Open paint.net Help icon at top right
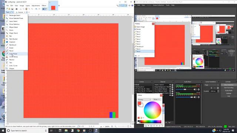Viewport: 237px width, 133px height. point(132,6)
